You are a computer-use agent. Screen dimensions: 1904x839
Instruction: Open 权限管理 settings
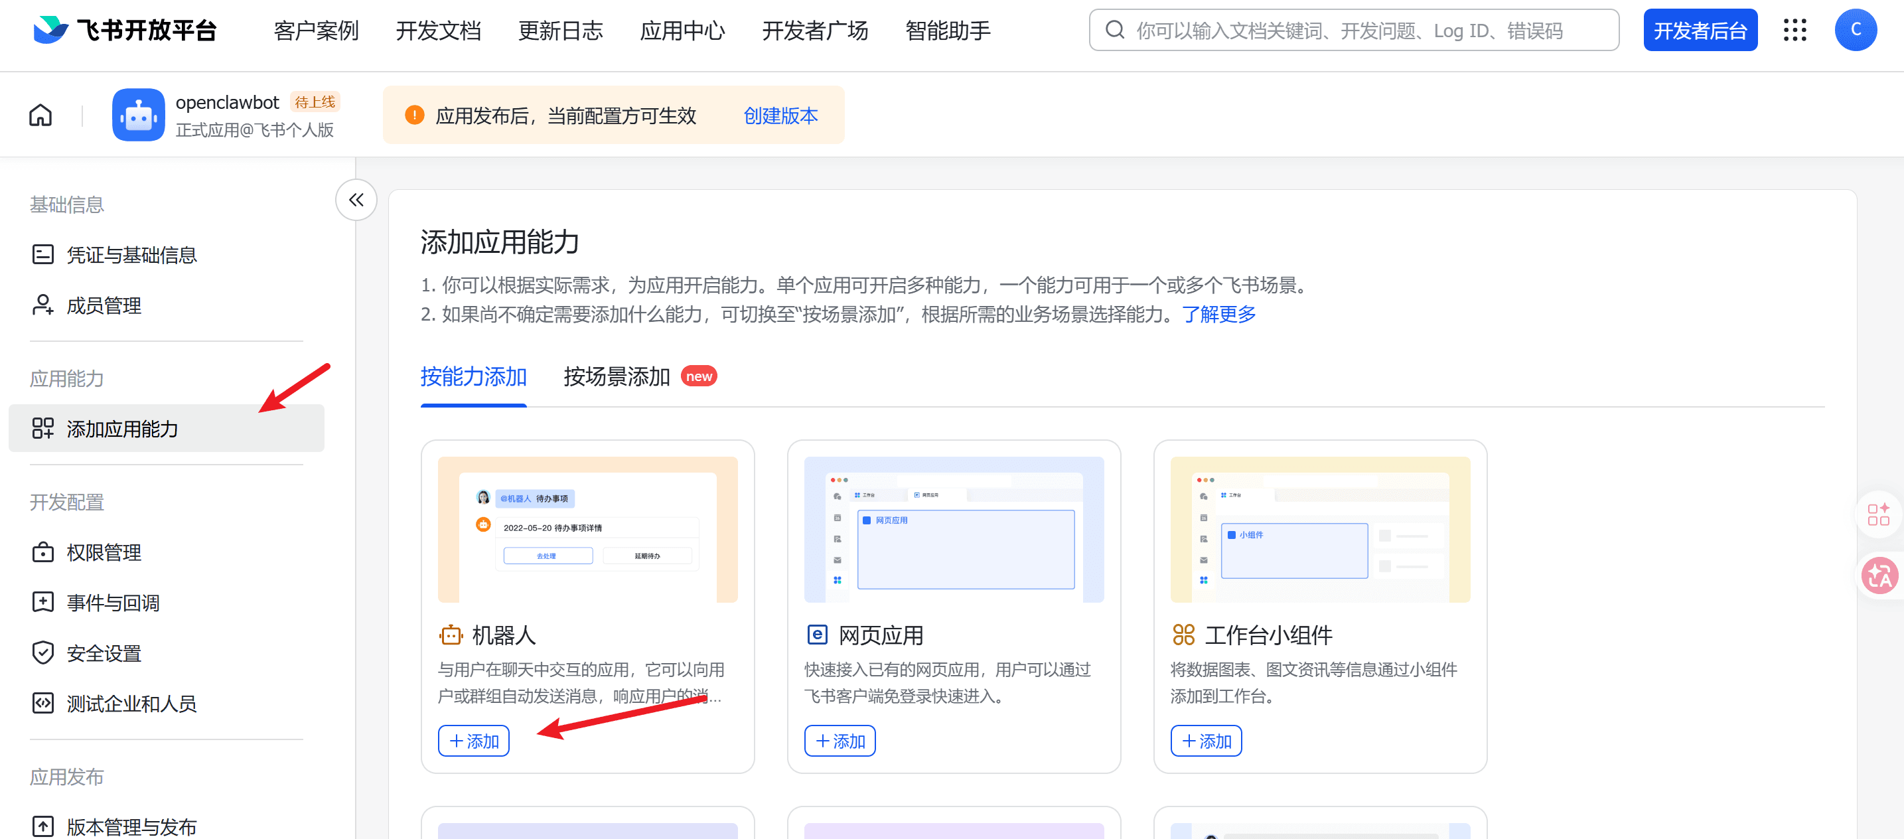pyautogui.click(x=104, y=552)
